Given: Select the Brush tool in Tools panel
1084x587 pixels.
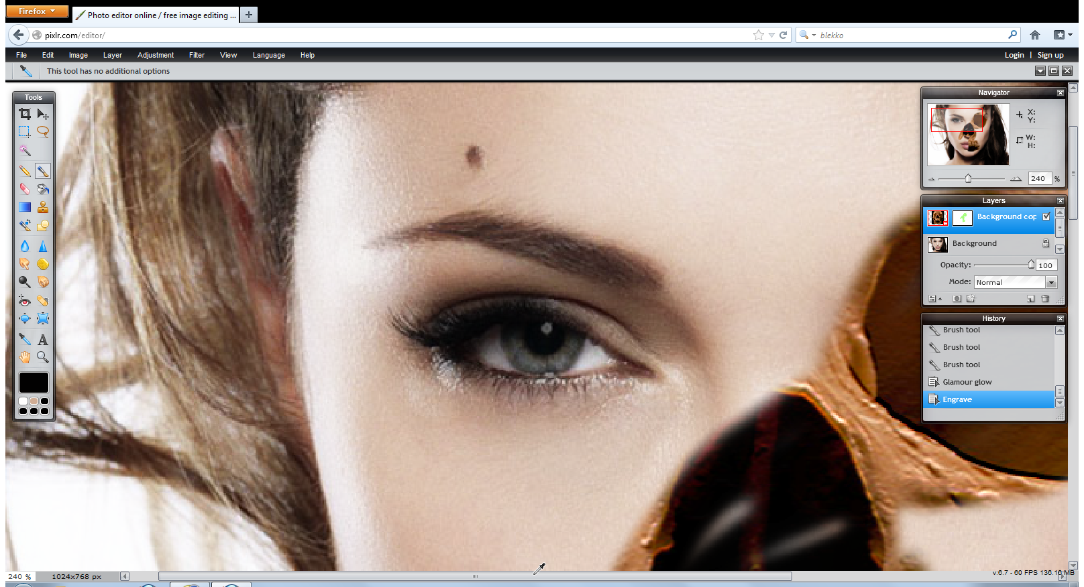Looking at the screenshot, I should coord(43,171).
